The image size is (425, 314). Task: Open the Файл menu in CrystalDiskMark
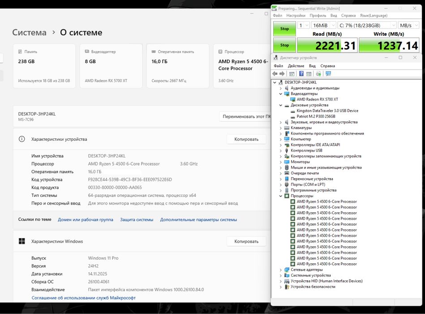278,15
